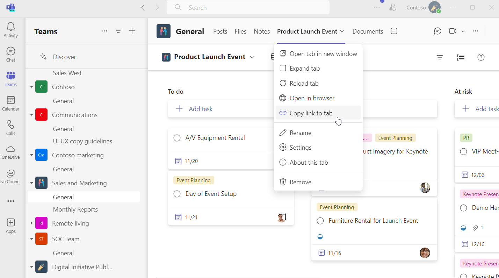
Task: Add task in the At risk column
Action: click(477, 109)
